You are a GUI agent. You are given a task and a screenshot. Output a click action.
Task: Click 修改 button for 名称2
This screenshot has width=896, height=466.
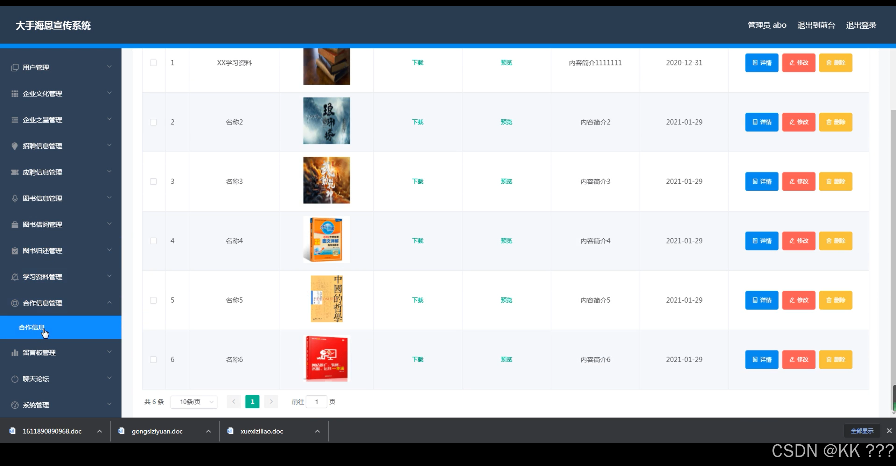(799, 122)
